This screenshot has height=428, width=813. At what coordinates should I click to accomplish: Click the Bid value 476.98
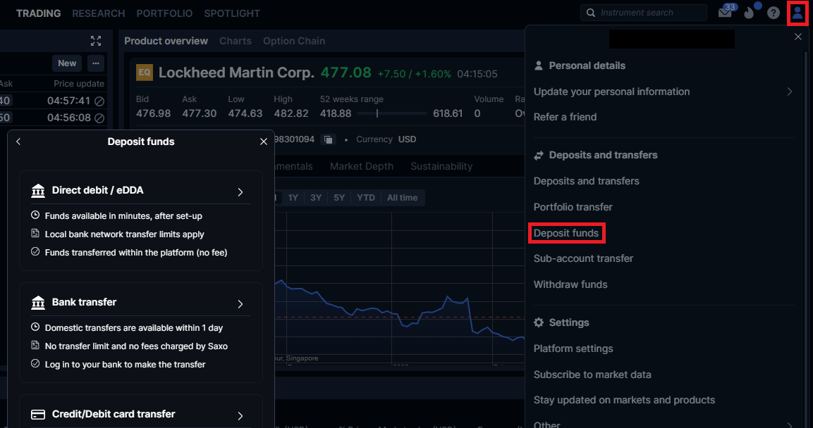(154, 113)
